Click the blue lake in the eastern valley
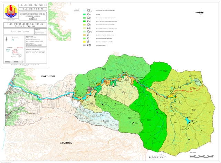The width and height of the screenshot is (221, 163). [x=188, y=120]
